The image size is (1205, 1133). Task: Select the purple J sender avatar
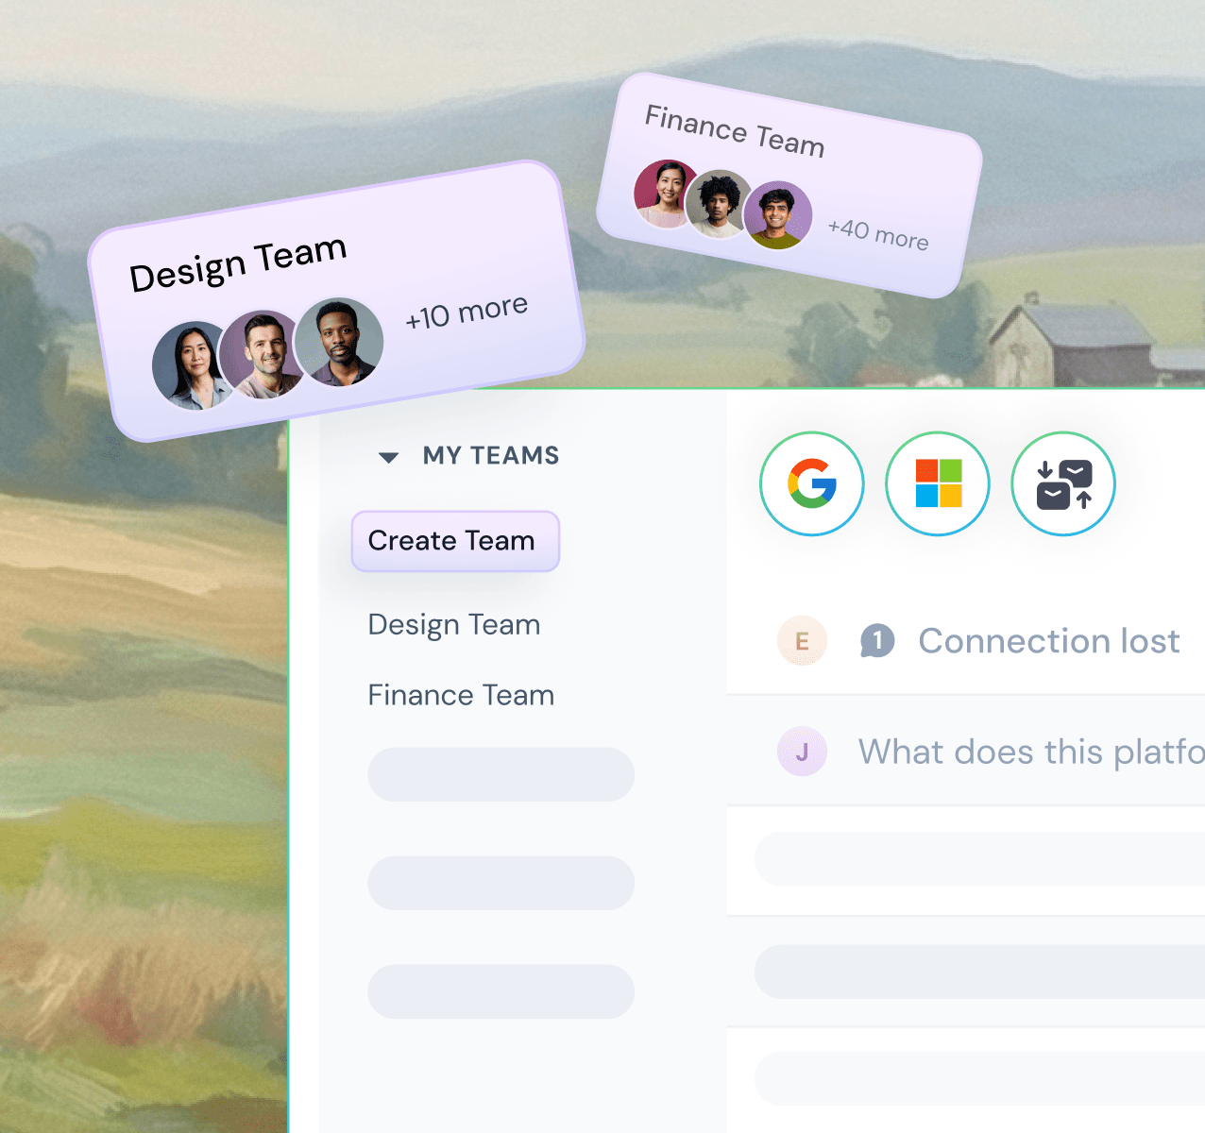pos(802,752)
